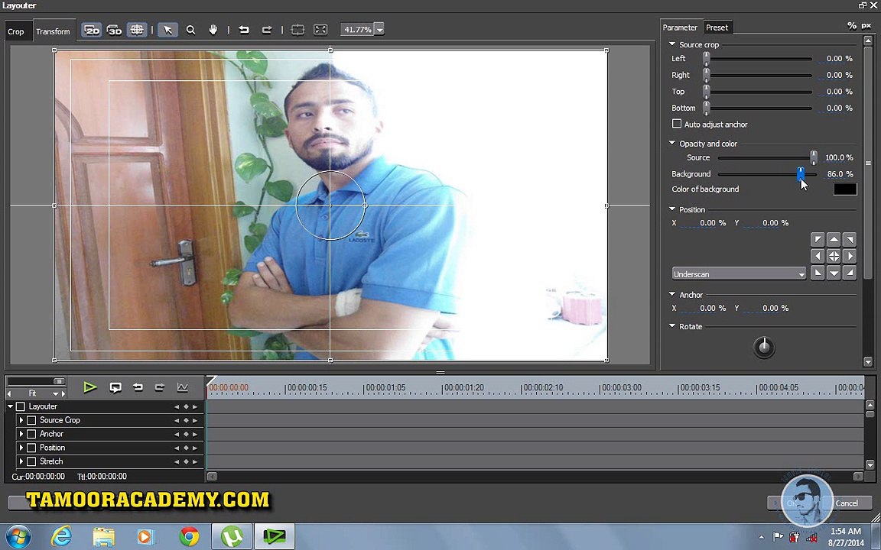Align position to top-right arrow
This screenshot has height=550, width=881.
850,240
